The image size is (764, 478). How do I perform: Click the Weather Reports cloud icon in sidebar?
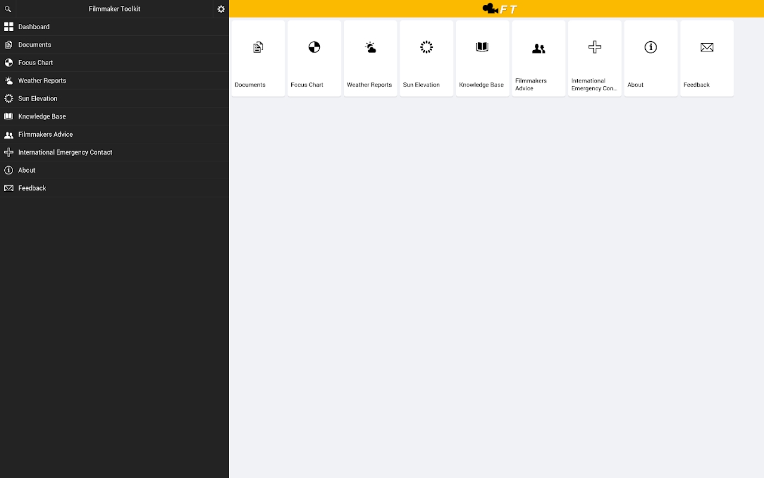[x=8, y=81]
